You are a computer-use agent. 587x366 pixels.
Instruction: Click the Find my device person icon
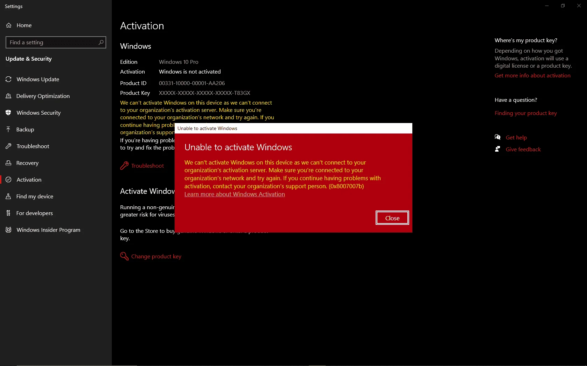click(9, 197)
